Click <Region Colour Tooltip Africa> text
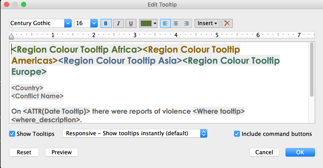 tap(77, 50)
